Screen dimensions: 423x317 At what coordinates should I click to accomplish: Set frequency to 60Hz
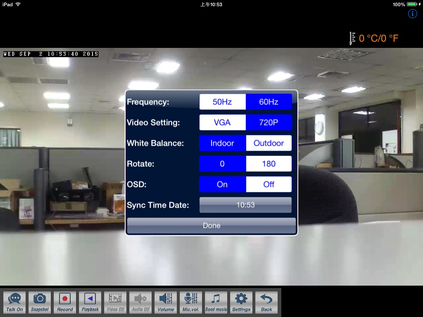click(x=269, y=102)
